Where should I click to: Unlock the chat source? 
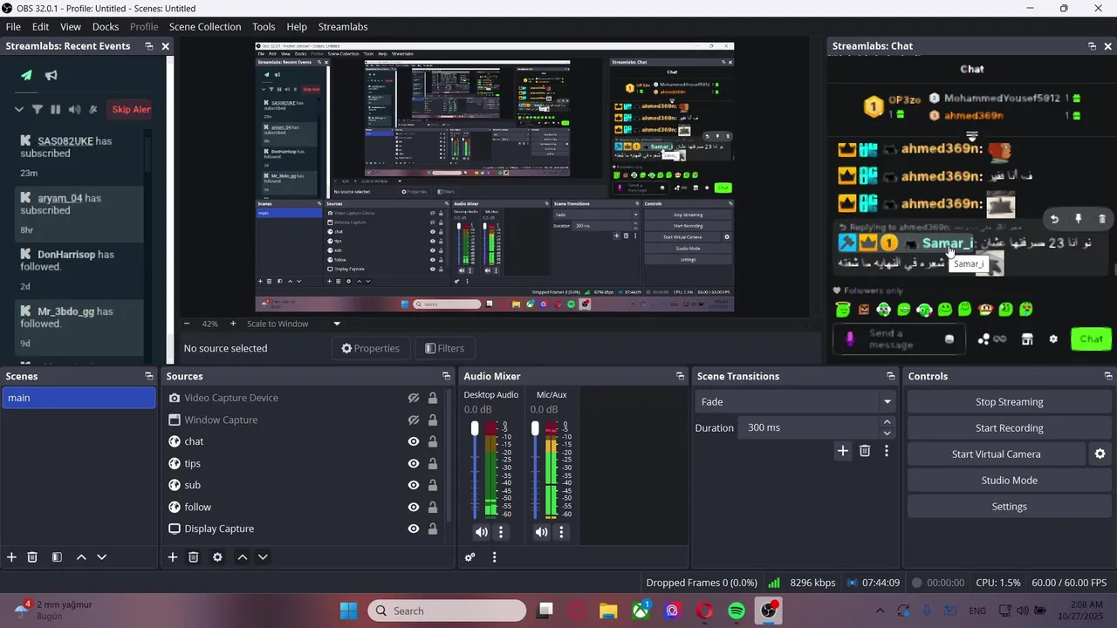coord(432,441)
